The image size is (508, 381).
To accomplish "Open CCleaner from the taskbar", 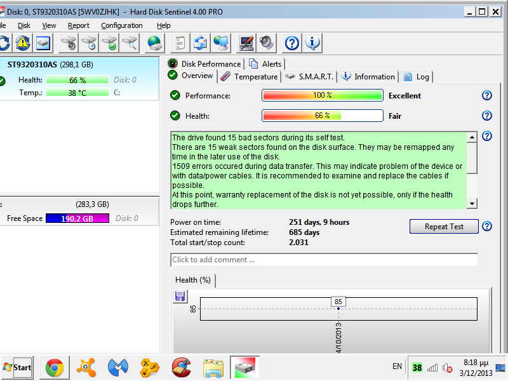I will (x=182, y=368).
